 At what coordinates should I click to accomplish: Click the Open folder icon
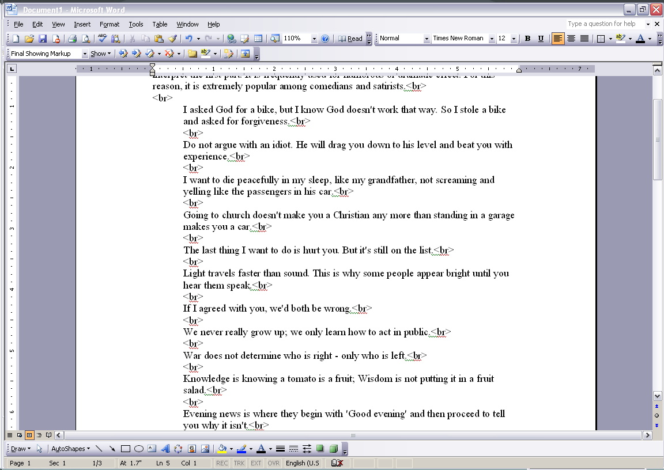(x=29, y=39)
